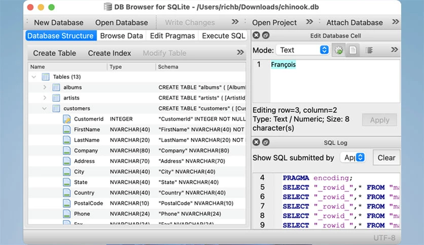The width and height of the screenshot is (424, 245).
Task: Click the green gear auto-format icon in the cell editor
Action: click(x=339, y=50)
